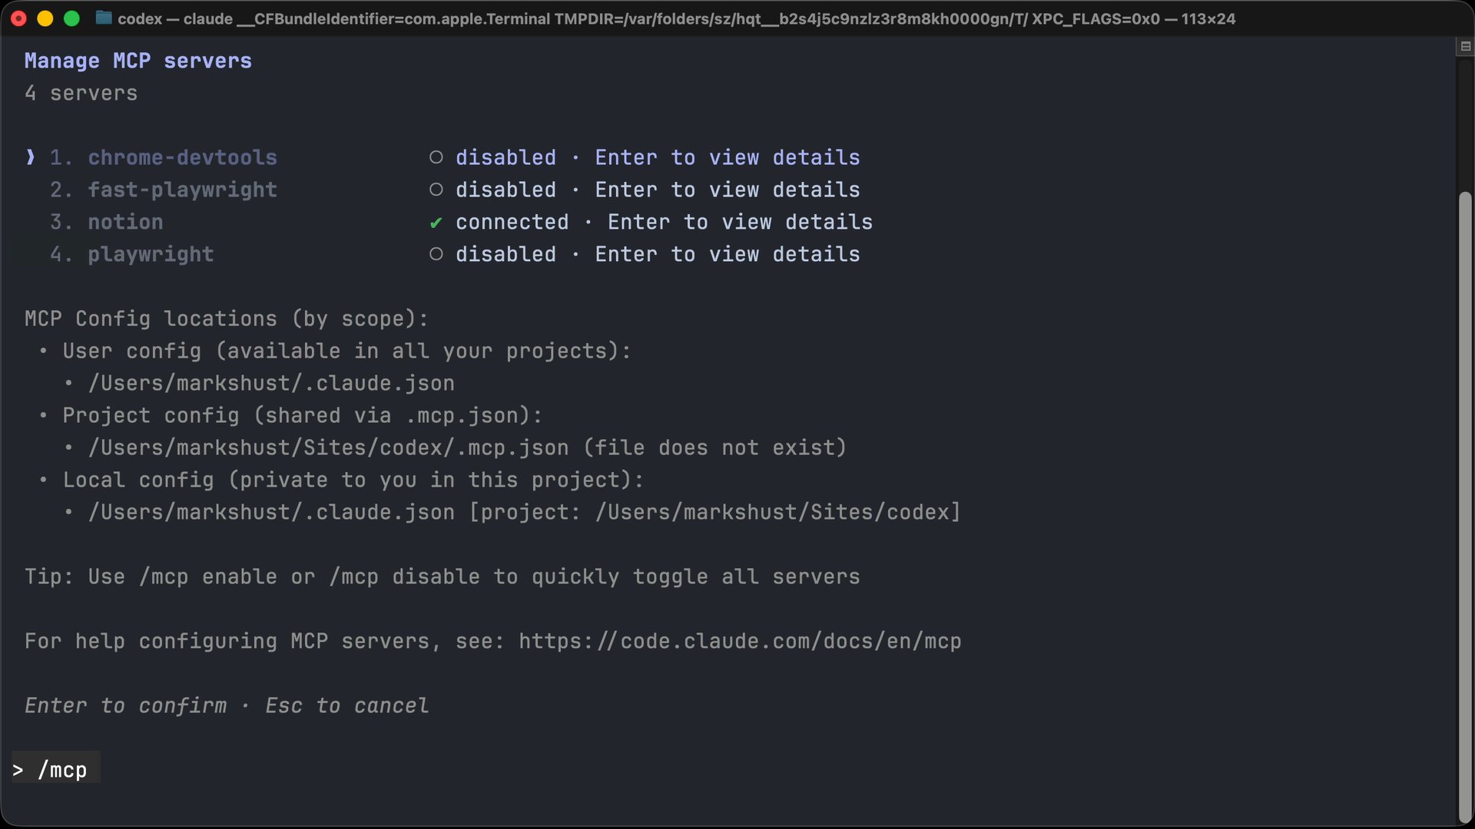
Task: Click the user config /Users/markshust/.claude.json path
Action: 271,383
